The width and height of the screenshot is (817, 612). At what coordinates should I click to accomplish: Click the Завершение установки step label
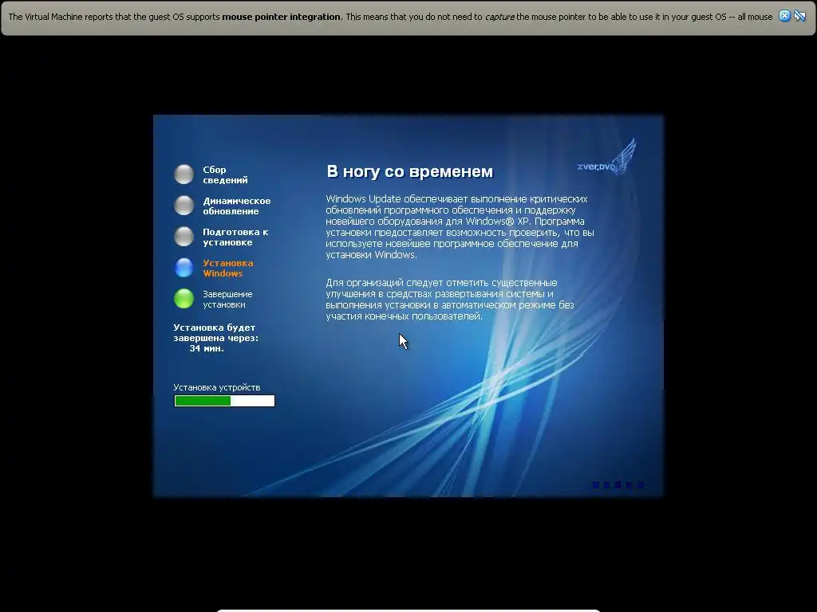(227, 300)
